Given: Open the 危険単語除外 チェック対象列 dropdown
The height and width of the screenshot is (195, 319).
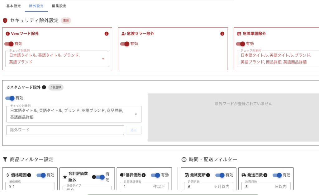Looking at the screenshot, I should pos(277,59).
